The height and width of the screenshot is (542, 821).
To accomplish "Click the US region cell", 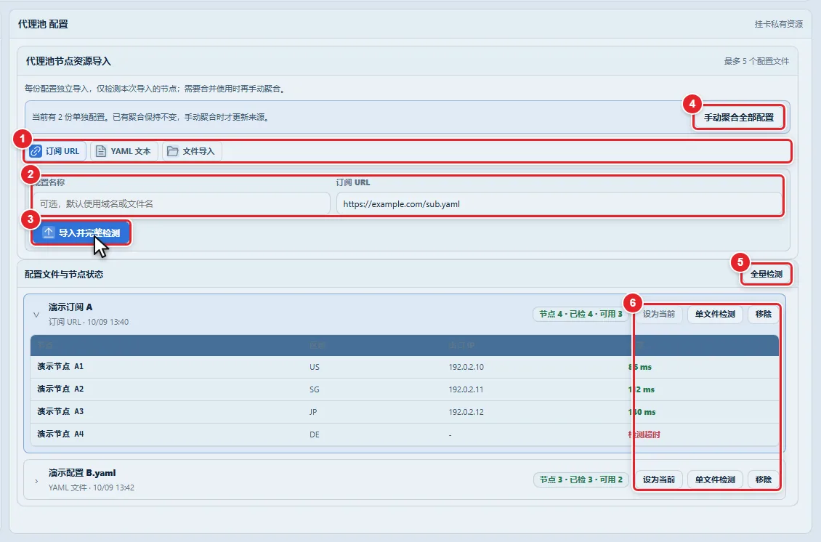I will (x=314, y=367).
